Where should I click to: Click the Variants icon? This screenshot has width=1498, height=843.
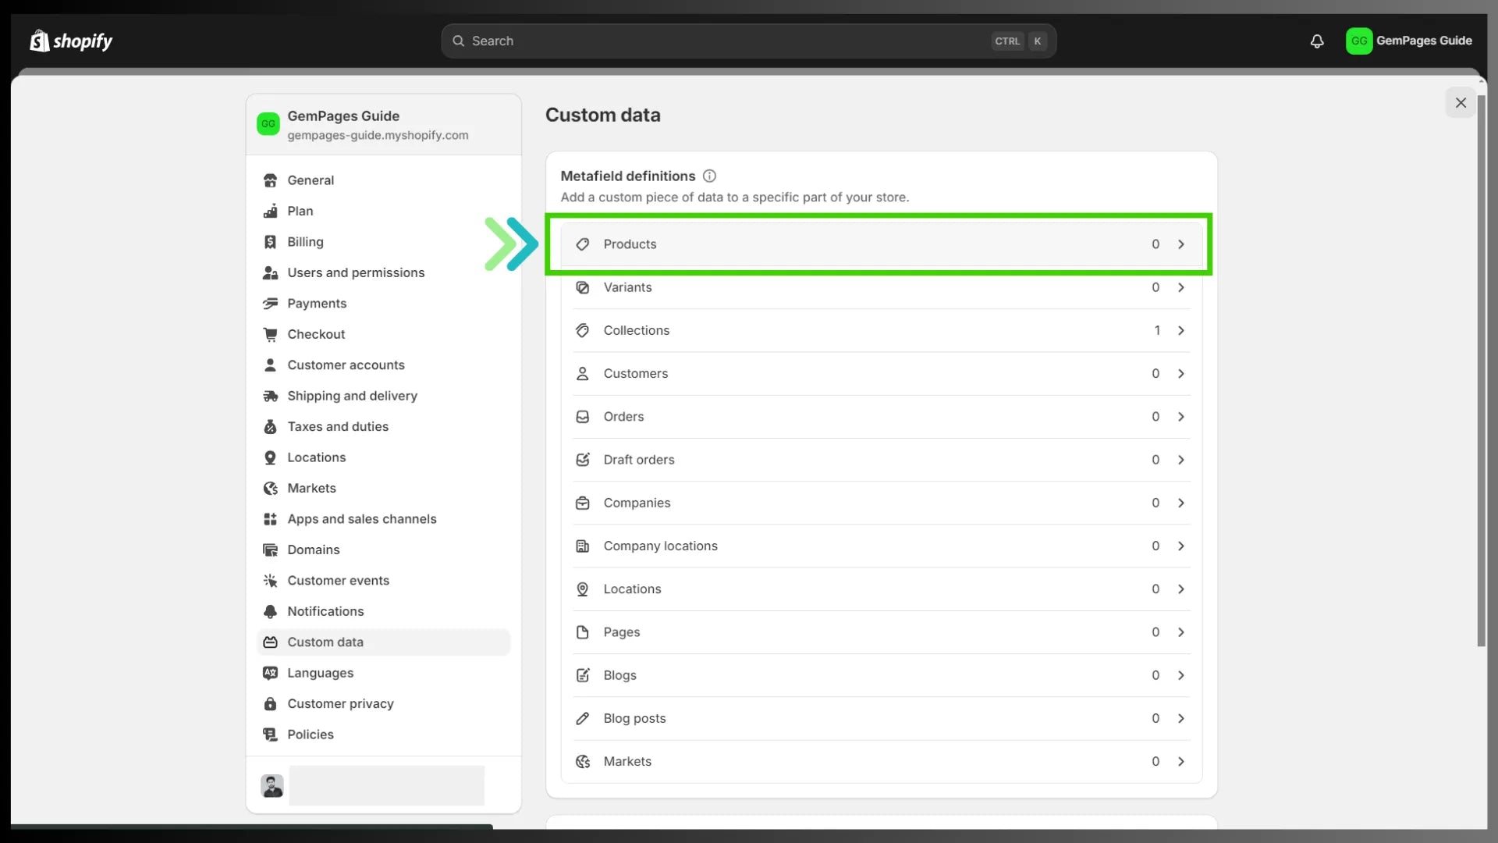(582, 287)
